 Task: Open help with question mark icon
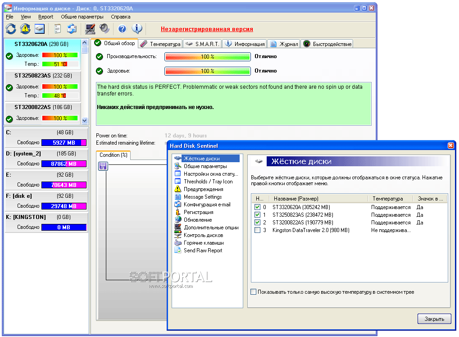(122, 29)
